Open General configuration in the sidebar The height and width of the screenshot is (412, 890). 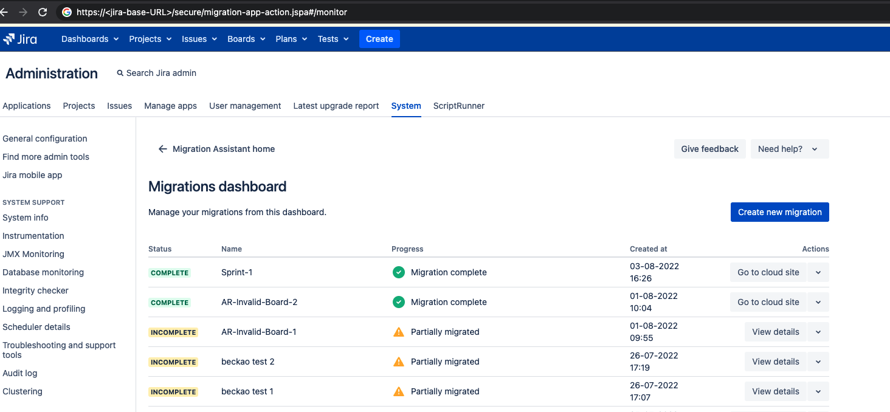click(45, 139)
